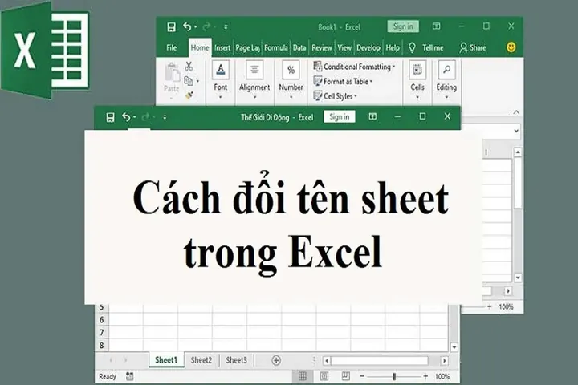This screenshot has height=385, width=578.
Task: Add a new sheet with plus icon
Action: [x=276, y=360]
